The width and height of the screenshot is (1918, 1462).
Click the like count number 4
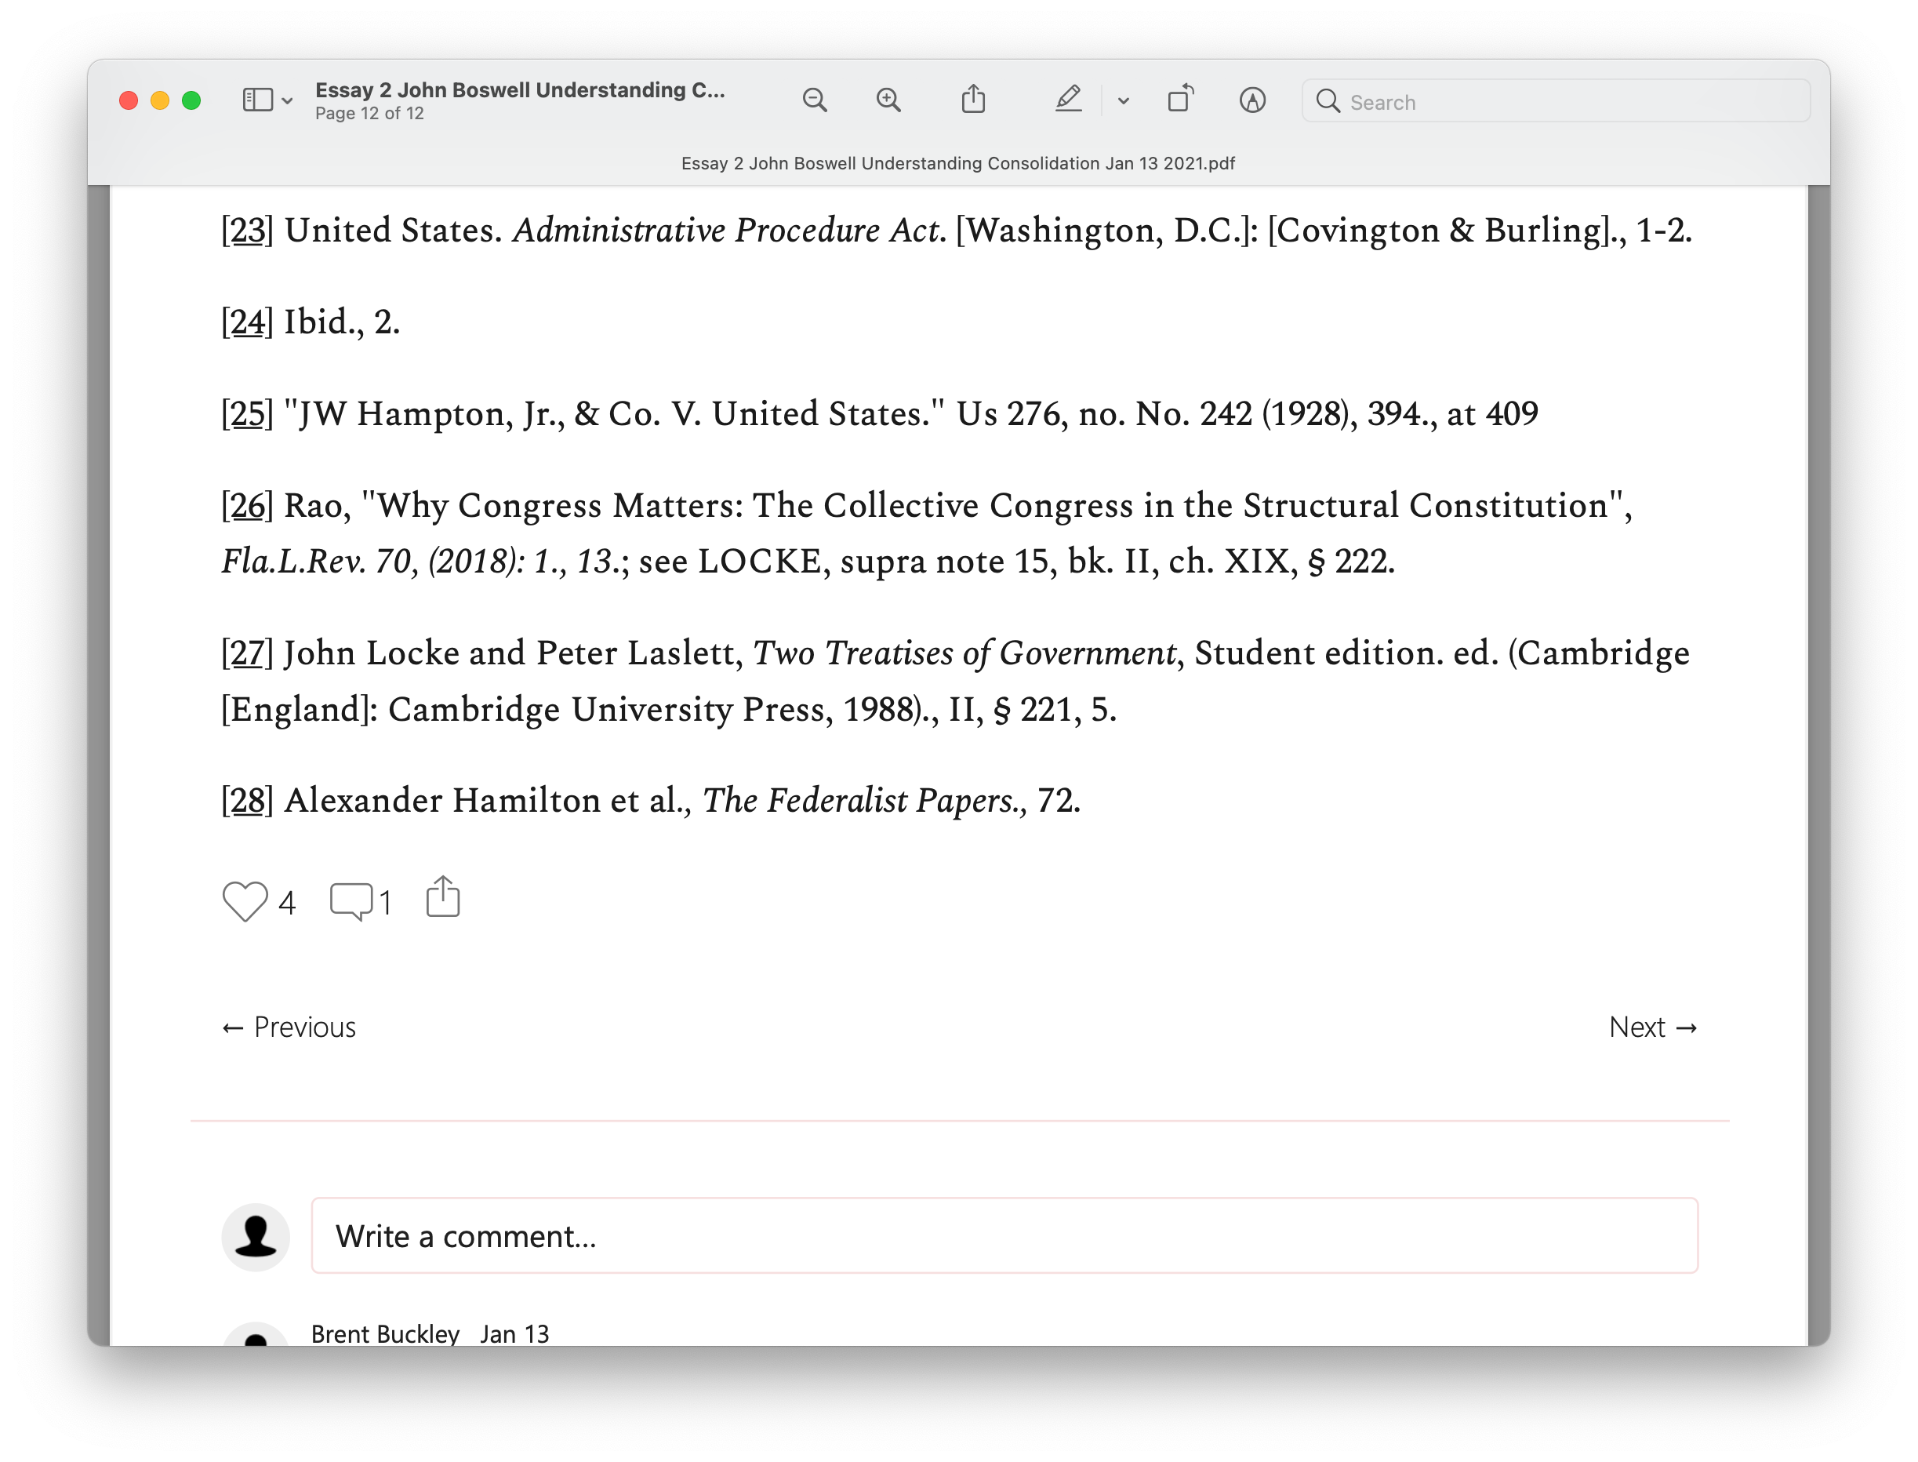[286, 904]
